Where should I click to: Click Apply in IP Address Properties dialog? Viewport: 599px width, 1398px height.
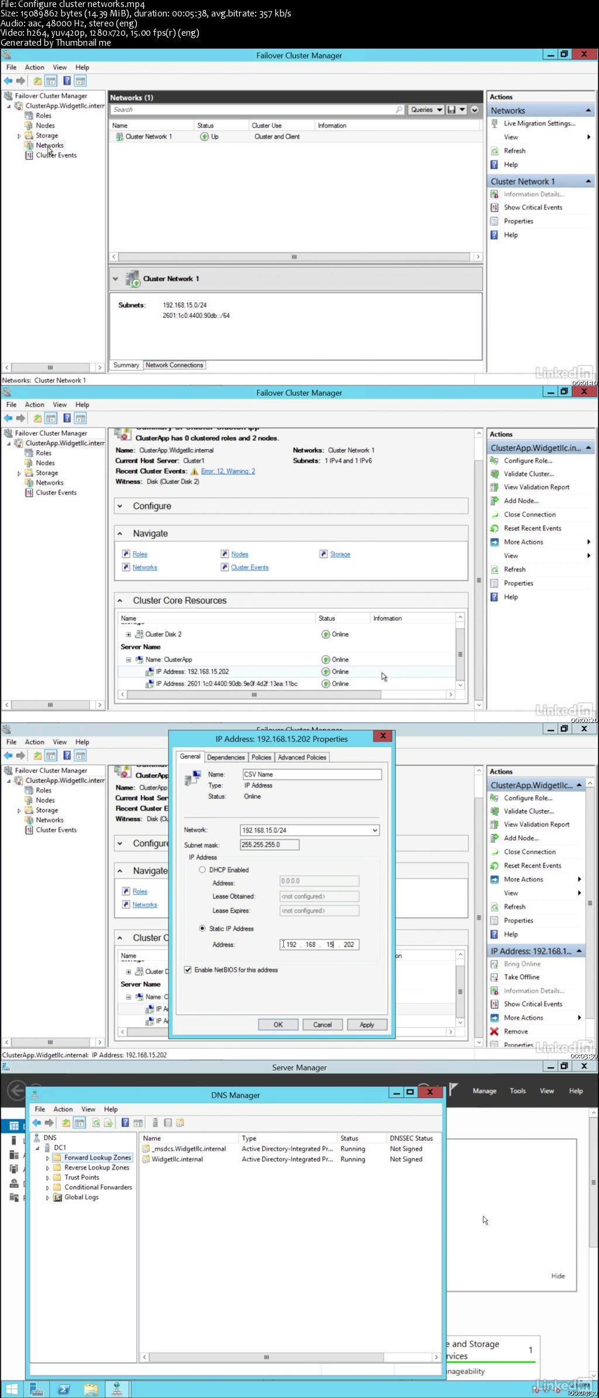click(367, 1024)
